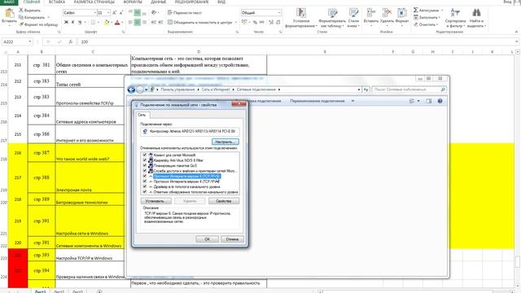Click Merge and Center (Объединить и поместить в центре)

(199, 22)
